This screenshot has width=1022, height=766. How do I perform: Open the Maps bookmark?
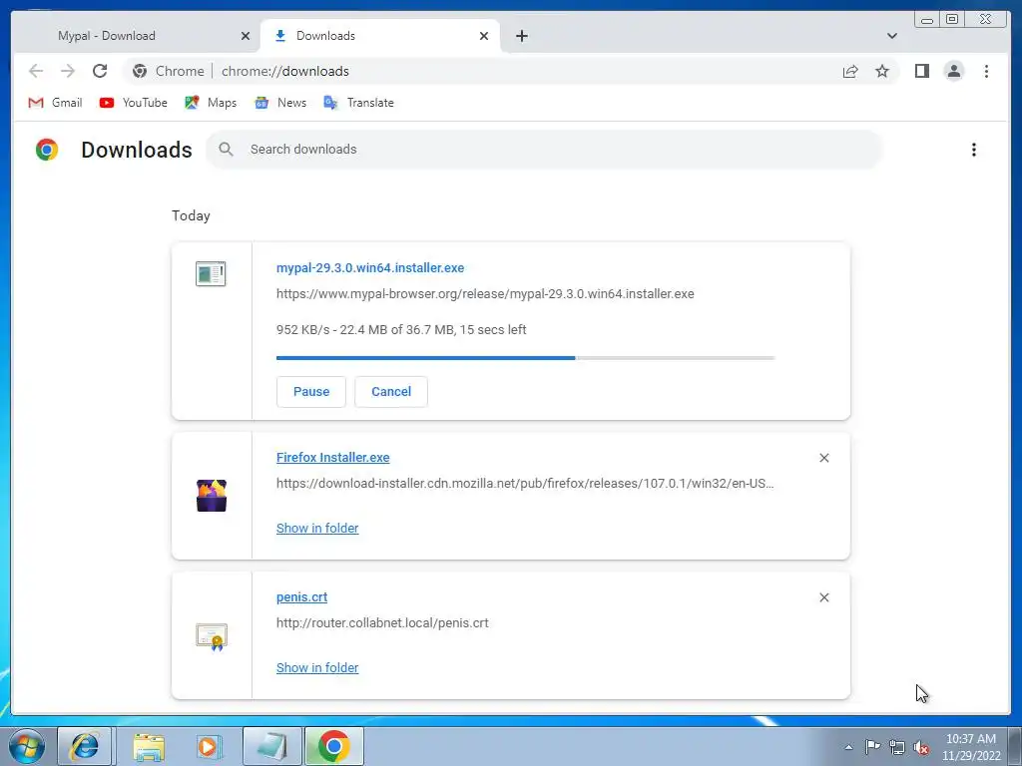(211, 103)
